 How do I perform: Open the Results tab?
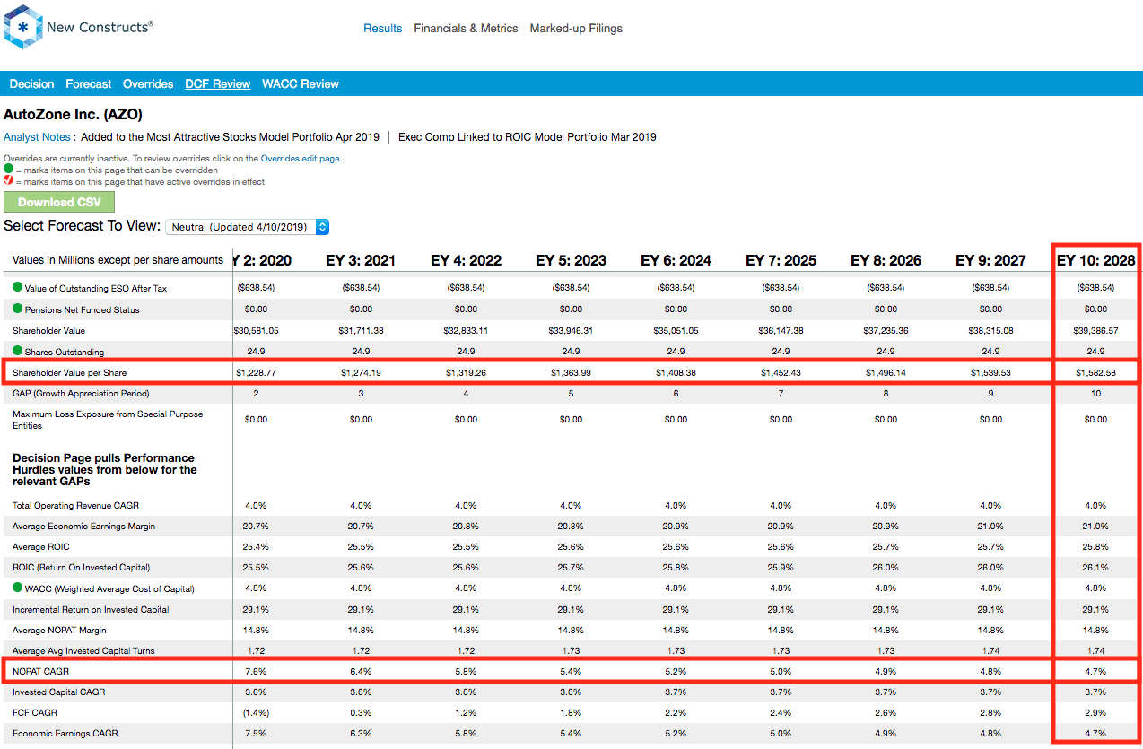[382, 29]
